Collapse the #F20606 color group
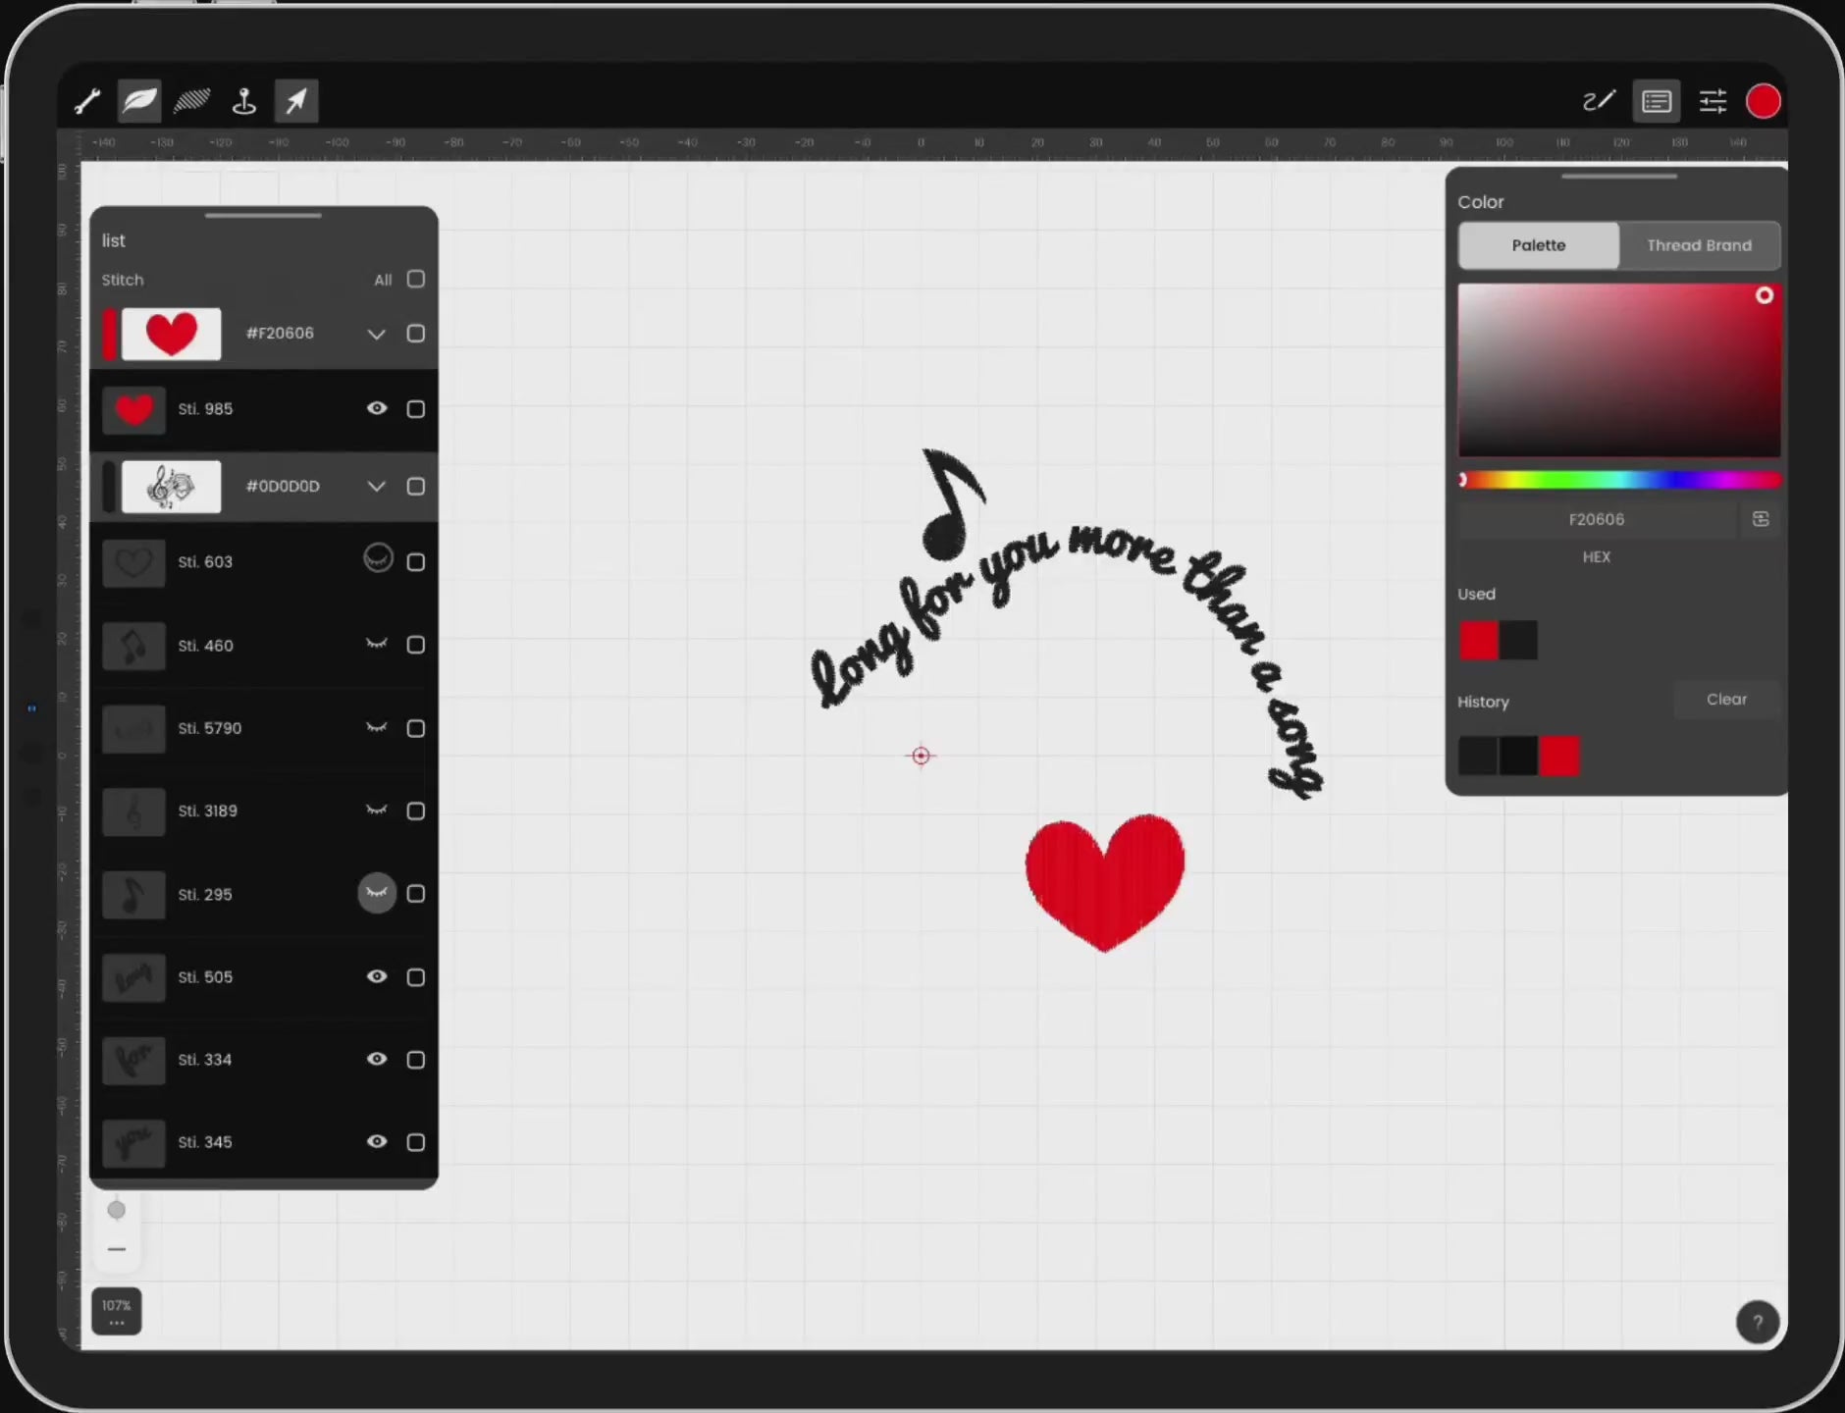The height and width of the screenshot is (1413, 1845). 376,334
